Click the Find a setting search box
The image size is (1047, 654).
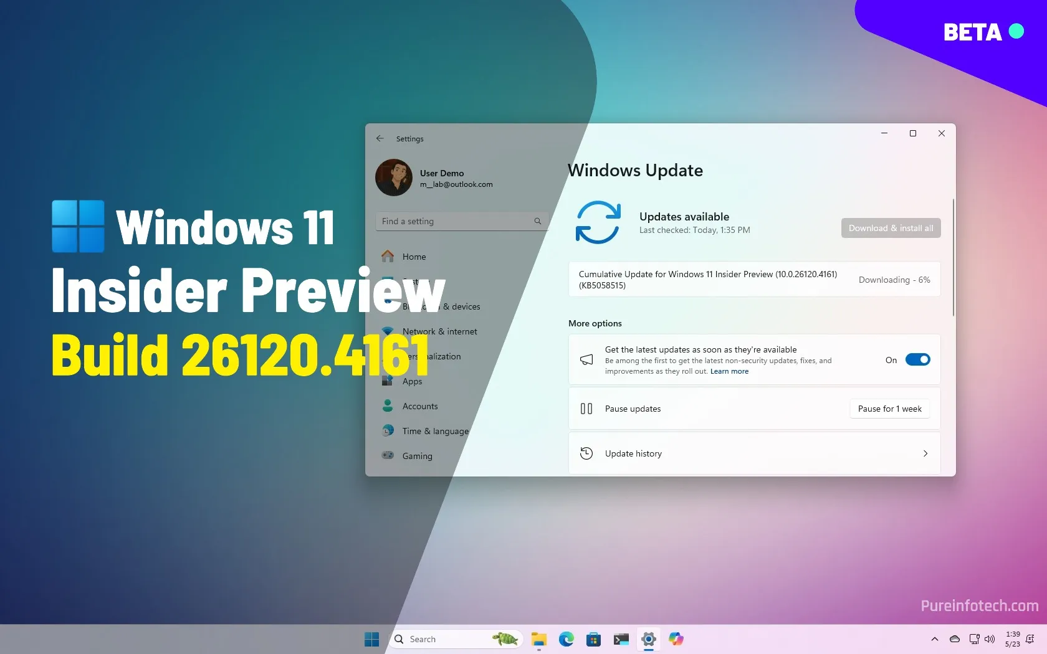[x=461, y=221]
